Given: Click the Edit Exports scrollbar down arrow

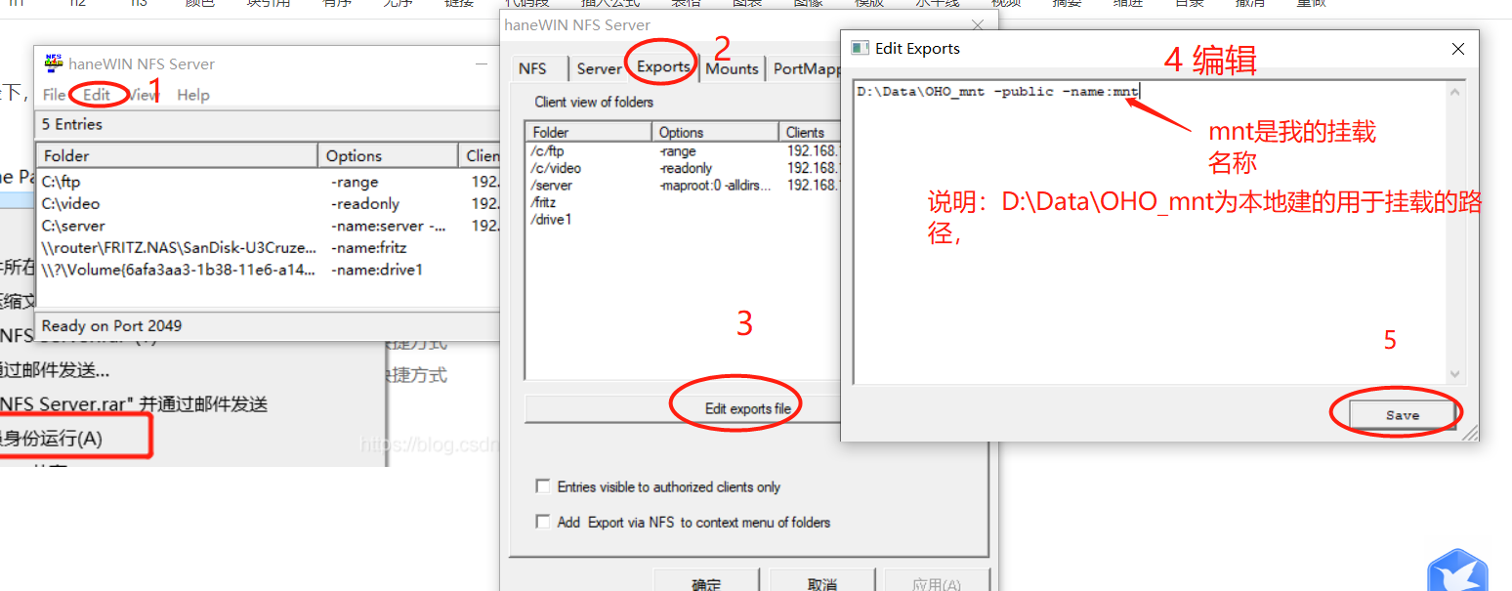Looking at the screenshot, I should [1455, 374].
